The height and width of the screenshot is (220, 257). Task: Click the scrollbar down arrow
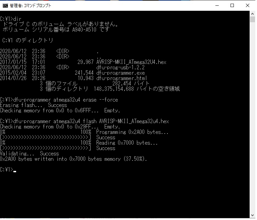[252, 215]
